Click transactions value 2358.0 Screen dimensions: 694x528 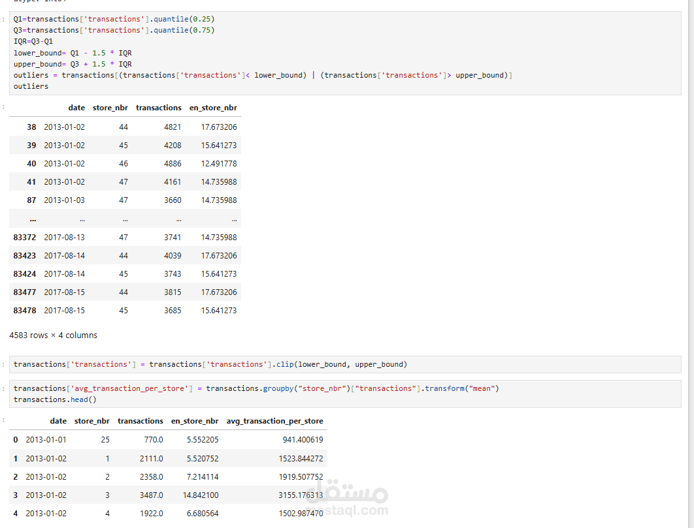point(152,476)
